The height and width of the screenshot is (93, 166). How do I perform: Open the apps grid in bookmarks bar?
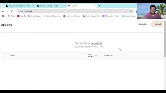3,16
